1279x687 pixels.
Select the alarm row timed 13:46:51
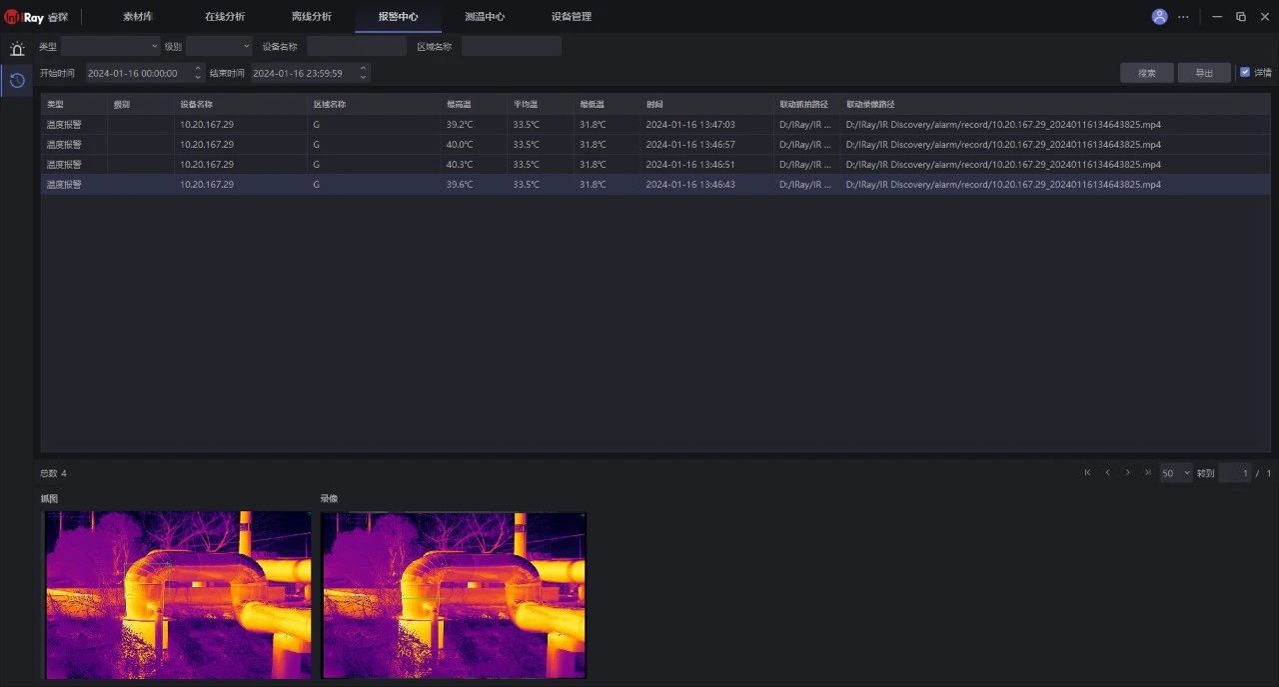[x=655, y=165]
